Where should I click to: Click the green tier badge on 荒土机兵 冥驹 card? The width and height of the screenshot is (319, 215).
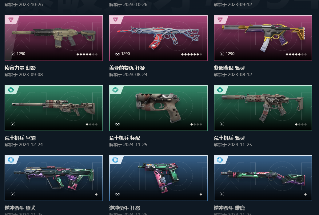pyautogui.click(x=11, y=90)
